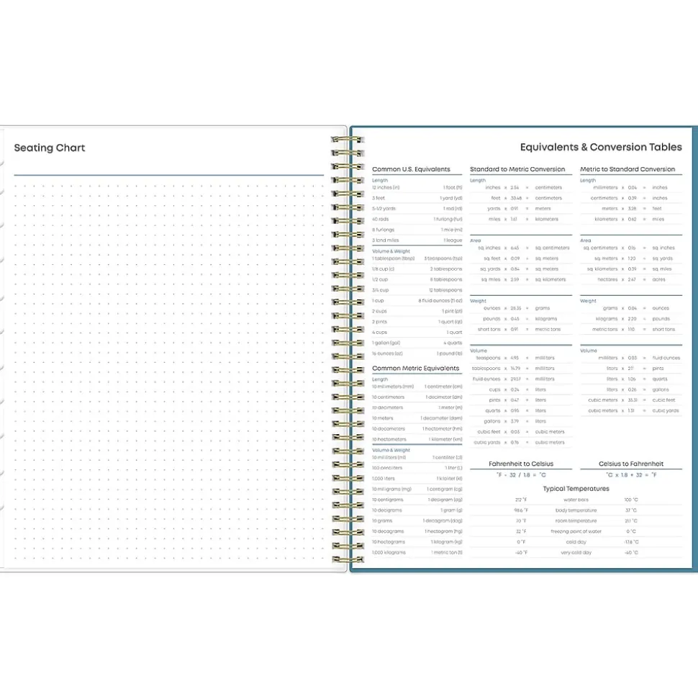Click the hectares to acres conversion row
Screen dimensions: 698x699
[627, 279]
